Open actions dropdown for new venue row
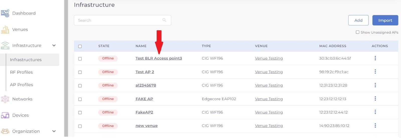This screenshot has height=138, width=401. pyautogui.click(x=375, y=125)
